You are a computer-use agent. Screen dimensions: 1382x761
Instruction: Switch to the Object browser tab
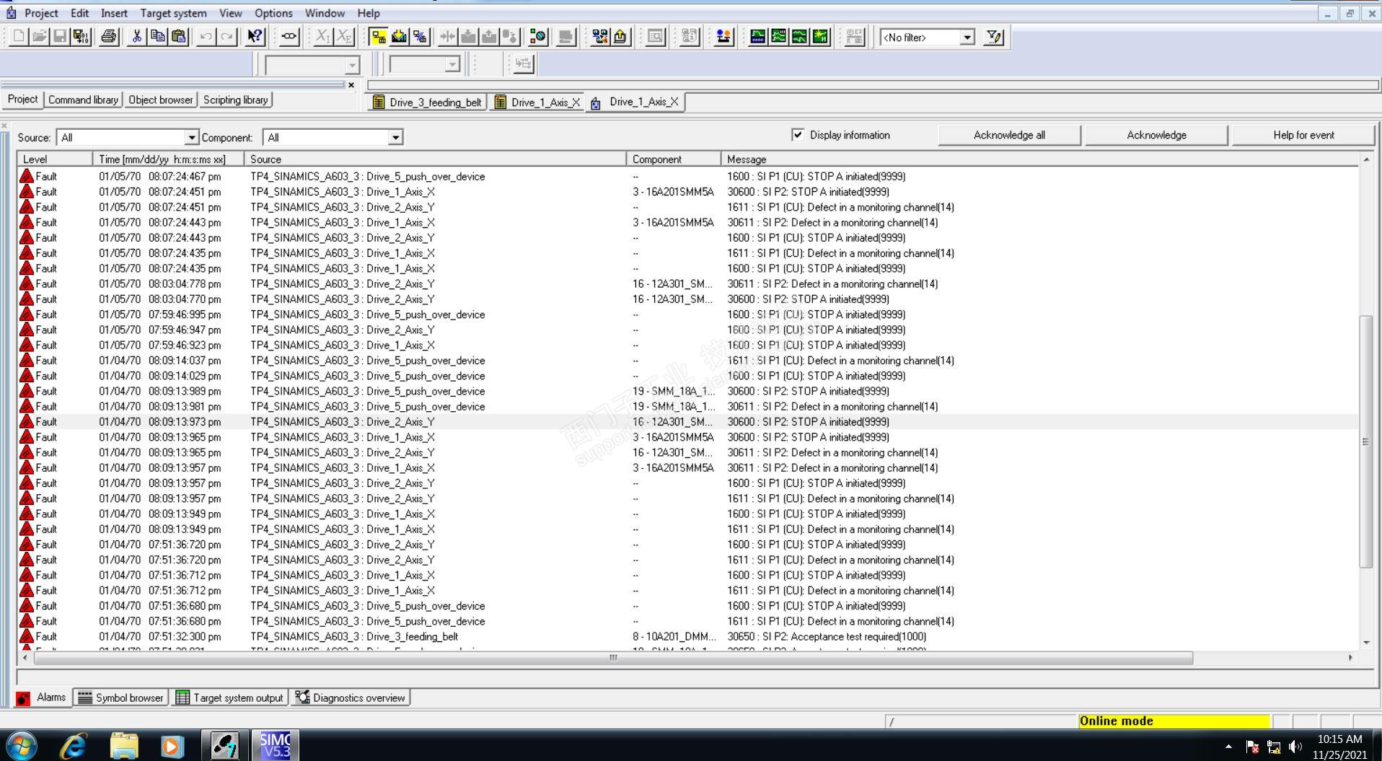[x=161, y=100]
